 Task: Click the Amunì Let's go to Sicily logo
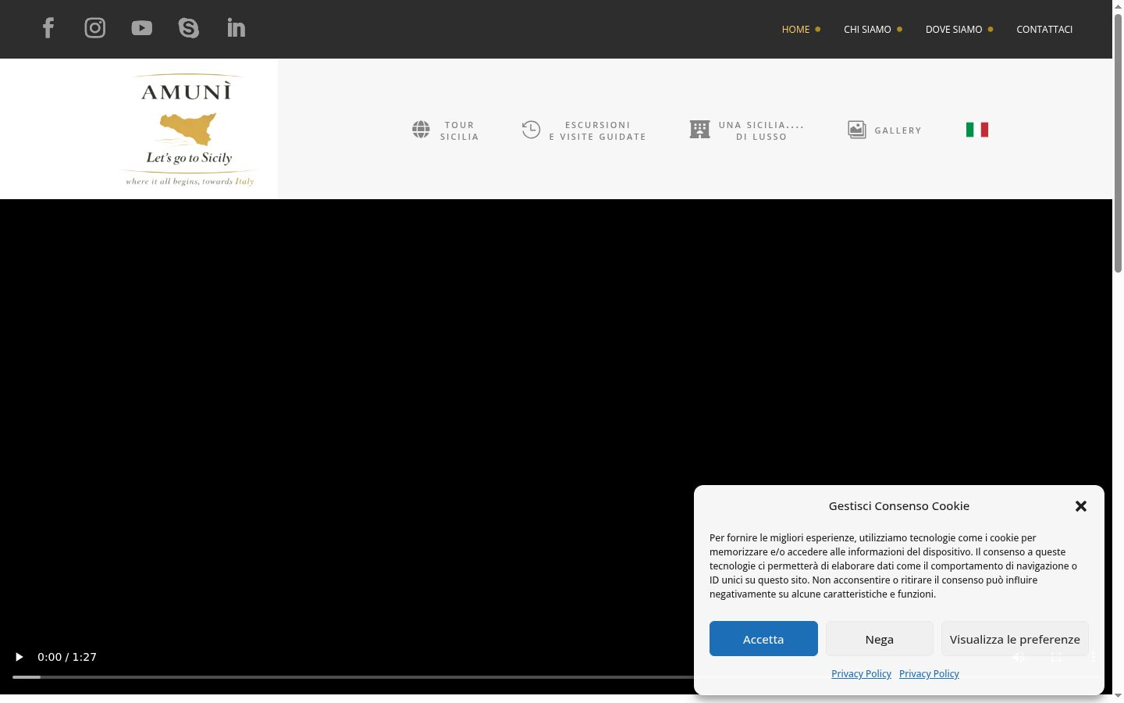(x=187, y=130)
